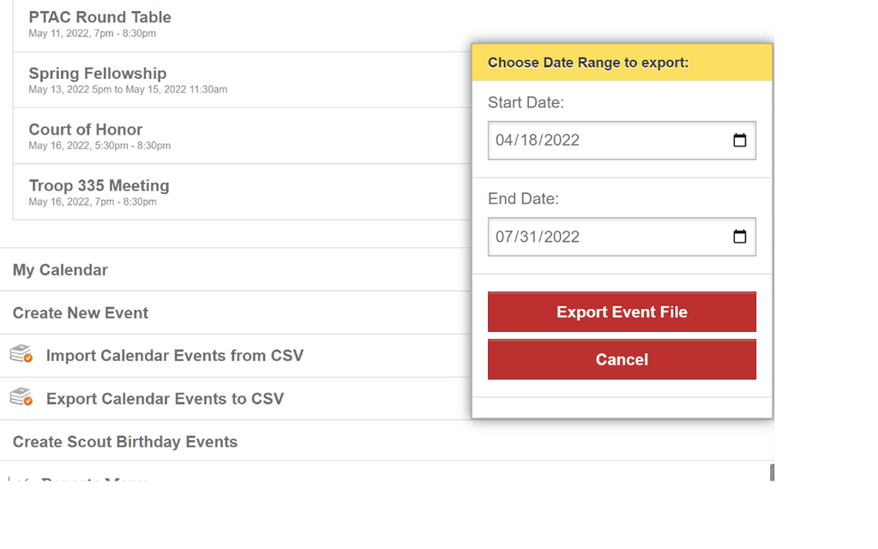The width and height of the screenshot is (878, 549).
Task: Click the icon beside Import Calendar Events
Action: tap(21, 354)
